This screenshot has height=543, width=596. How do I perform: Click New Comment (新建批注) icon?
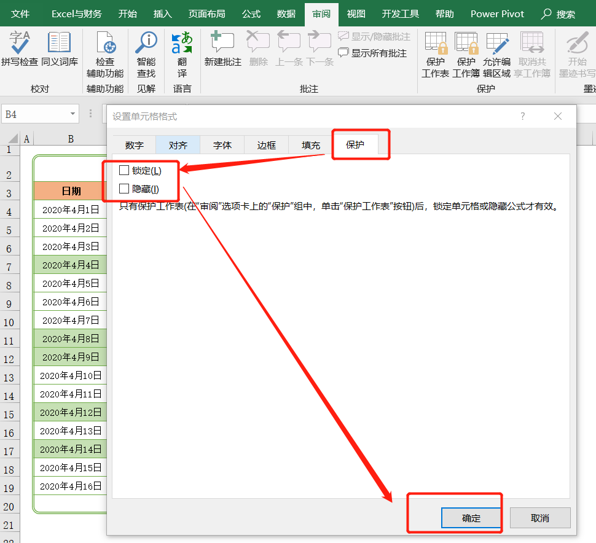point(222,44)
